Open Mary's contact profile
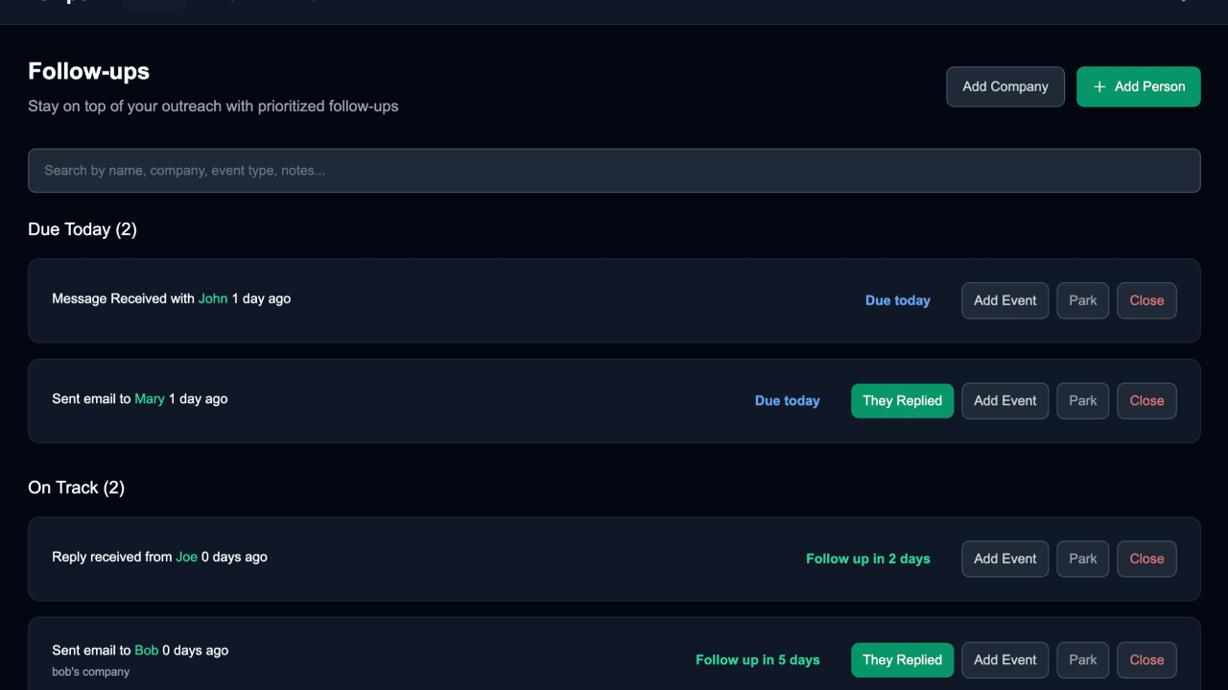The height and width of the screenshot is (690, 1228). pos(150,398)
